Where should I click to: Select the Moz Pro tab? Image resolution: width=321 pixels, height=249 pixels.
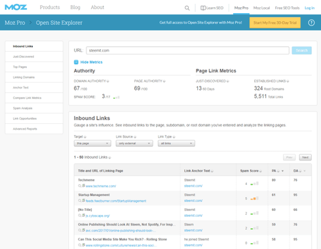tap(241, 8)
